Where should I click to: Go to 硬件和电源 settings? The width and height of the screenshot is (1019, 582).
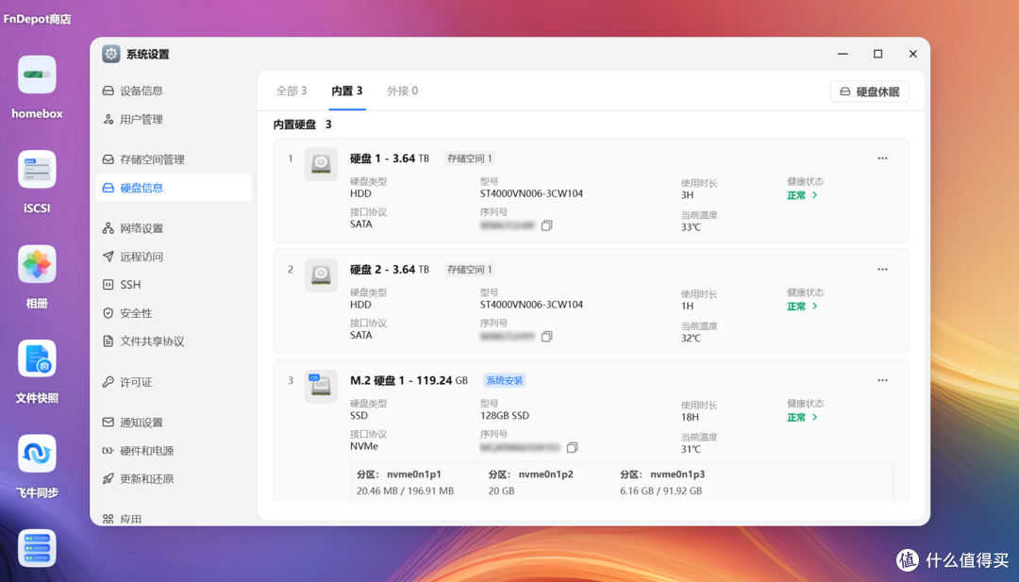tap(174, 450)
